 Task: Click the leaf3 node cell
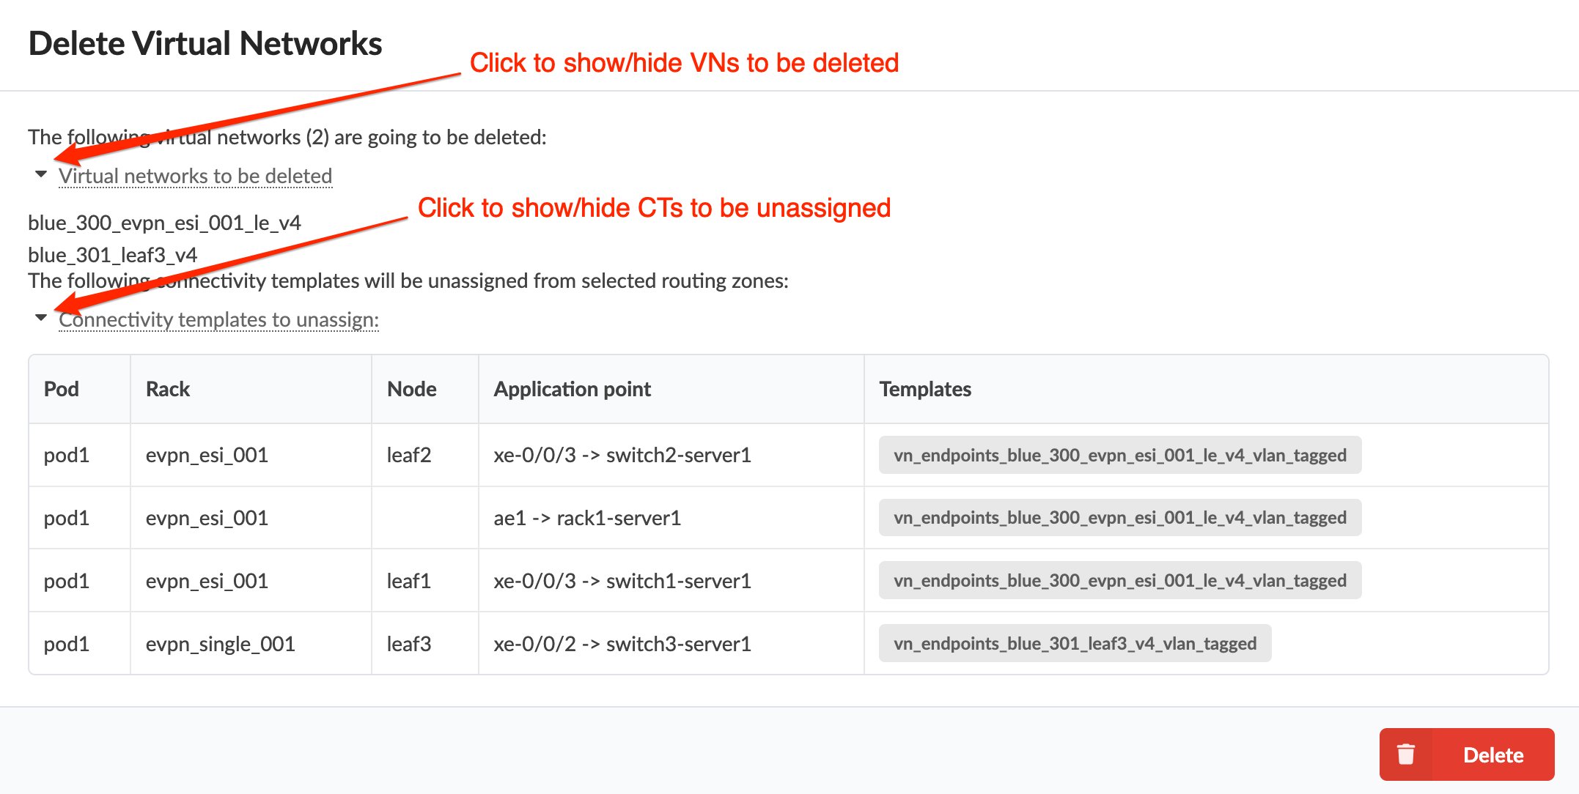point(408,643)
